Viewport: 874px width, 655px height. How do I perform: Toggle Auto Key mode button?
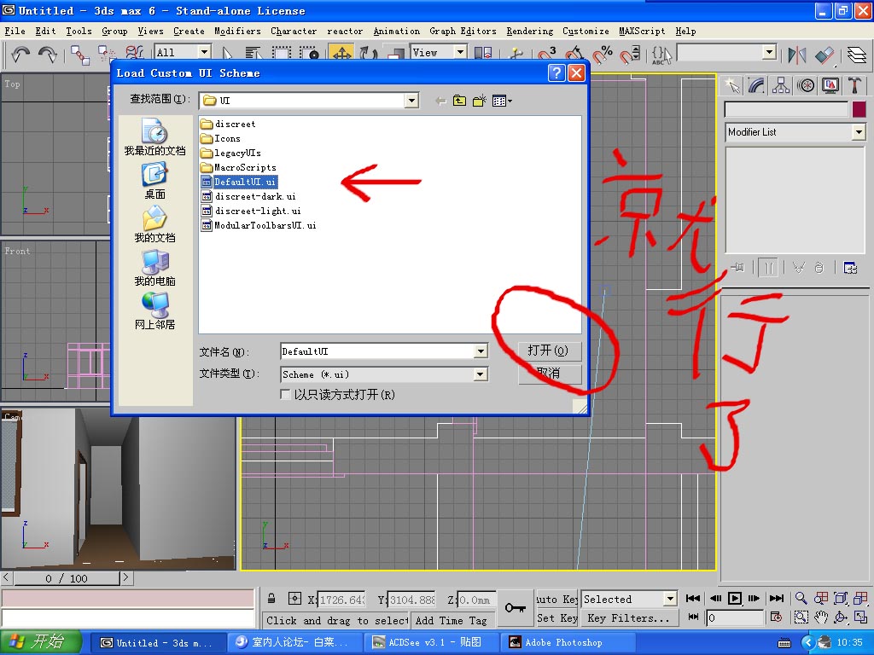tap(556, 600)
